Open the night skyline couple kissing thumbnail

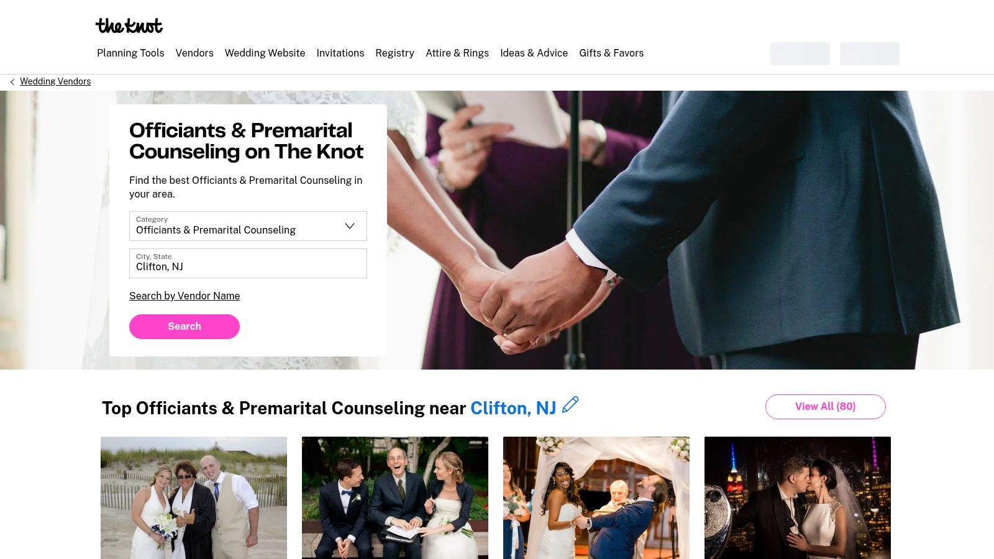click(x=798, y=498)
